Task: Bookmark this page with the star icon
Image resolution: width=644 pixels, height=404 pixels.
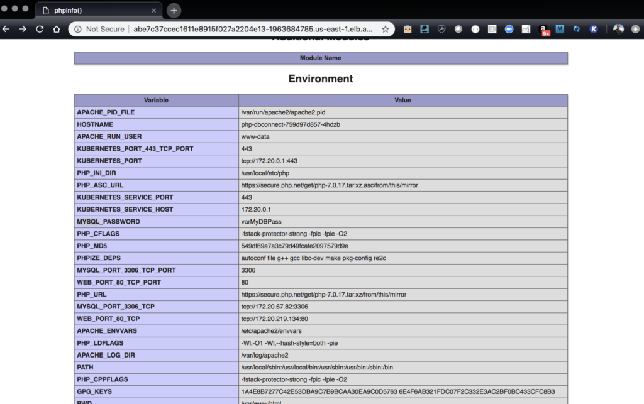Action: (386, 29)
